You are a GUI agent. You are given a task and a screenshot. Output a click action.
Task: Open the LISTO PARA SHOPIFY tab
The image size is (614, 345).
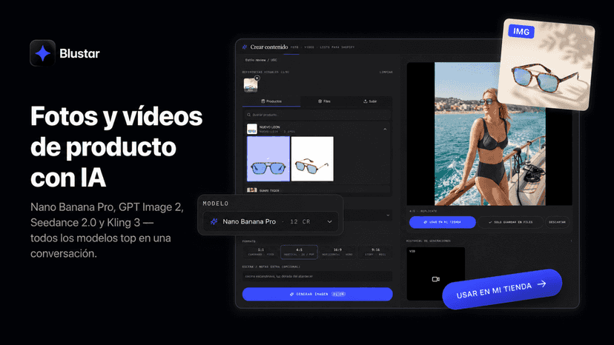point(337,47)
